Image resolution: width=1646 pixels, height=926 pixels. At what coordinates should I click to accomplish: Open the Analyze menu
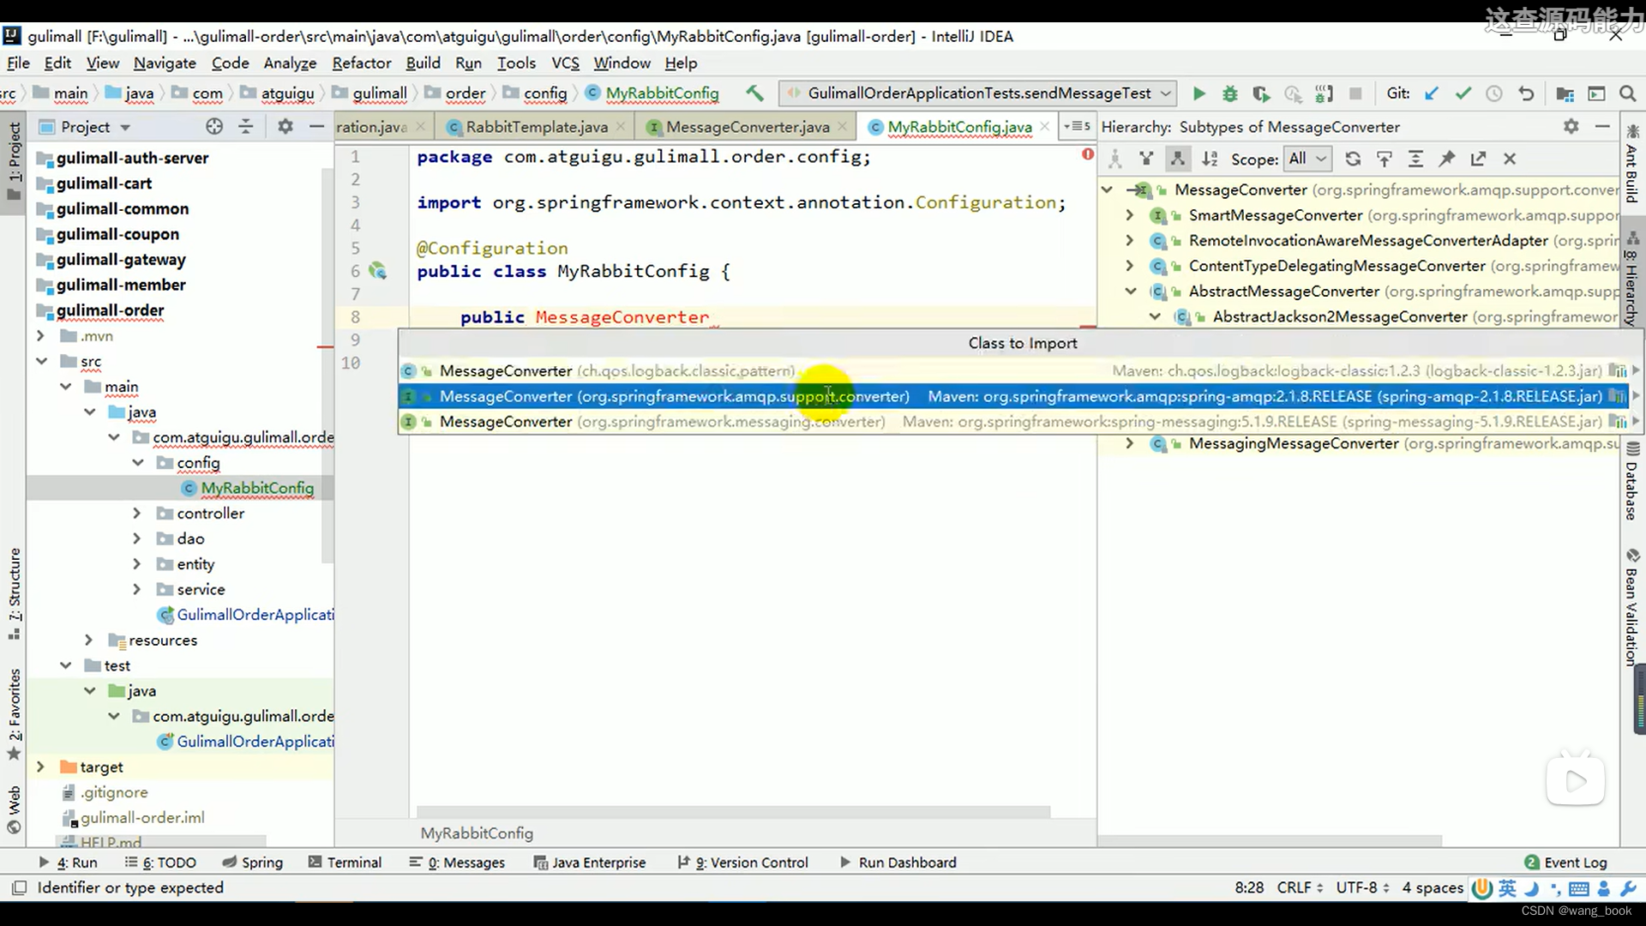pyautogui.click(x=290, y=63)
